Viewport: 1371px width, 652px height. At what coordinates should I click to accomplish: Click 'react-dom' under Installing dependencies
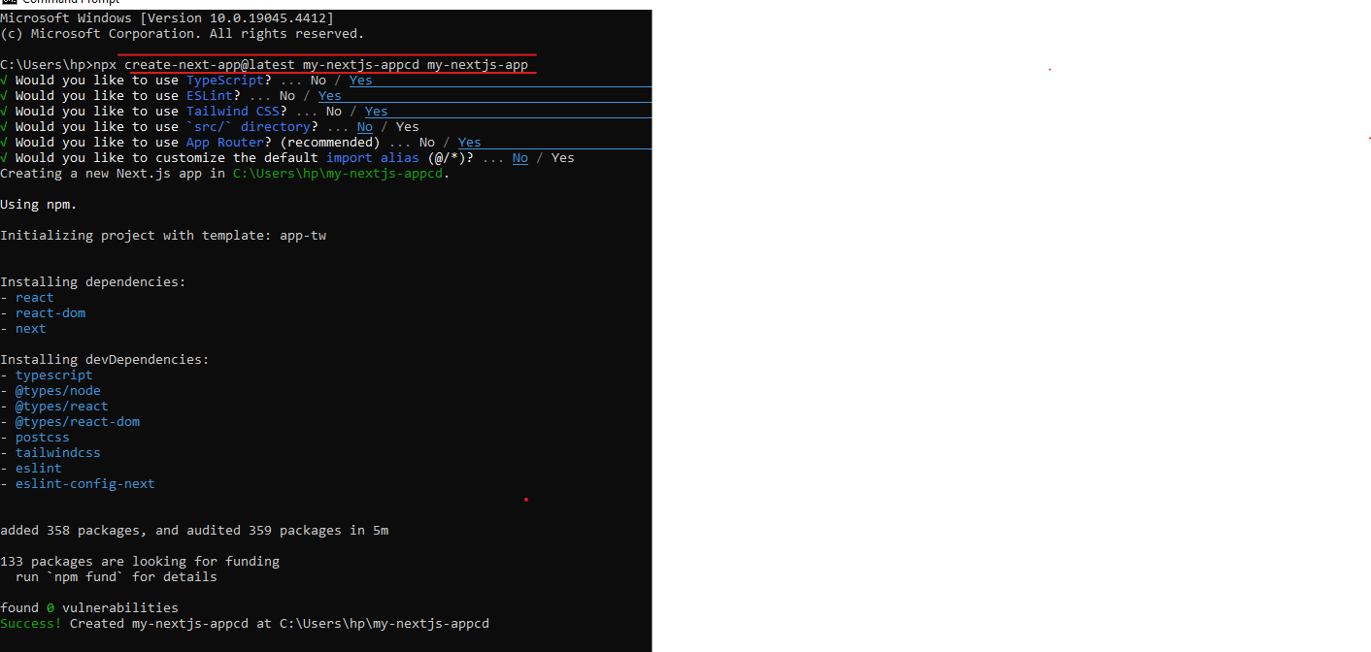click(50, 313)
